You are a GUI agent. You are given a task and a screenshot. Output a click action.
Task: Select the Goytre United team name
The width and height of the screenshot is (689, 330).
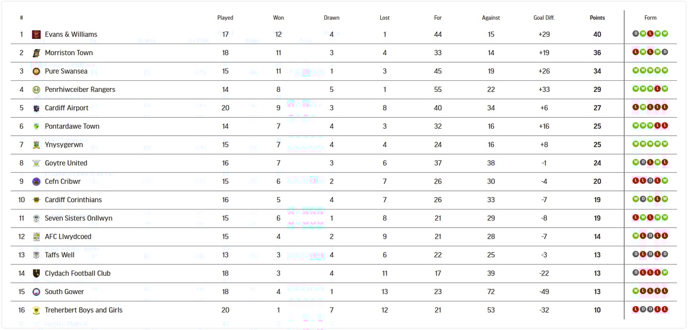click(x=66, y=163)
